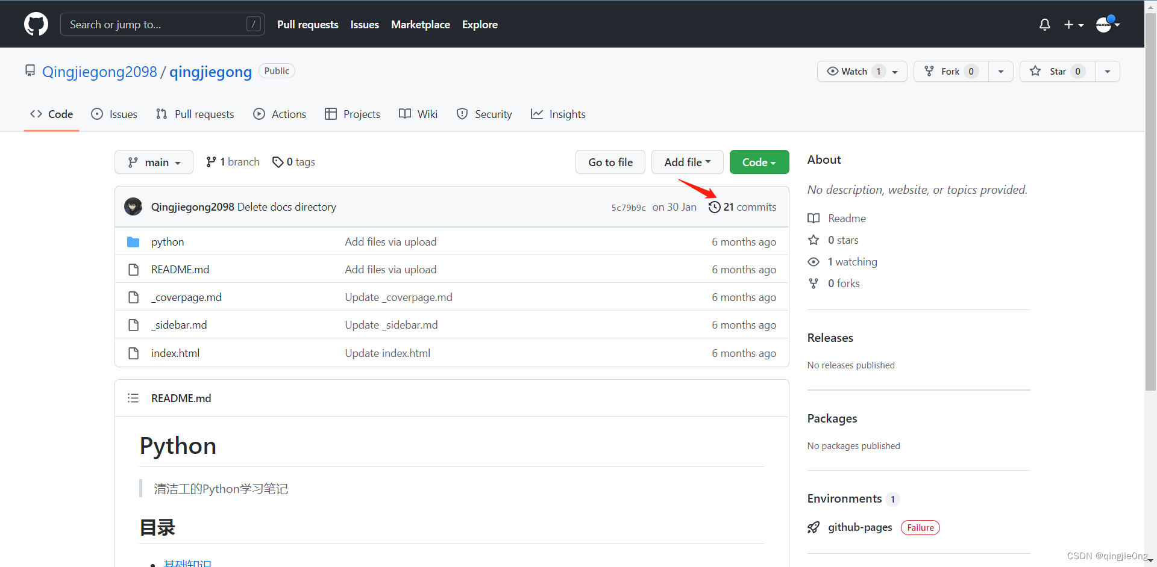Open commit hash 5c79b9c

629,207
